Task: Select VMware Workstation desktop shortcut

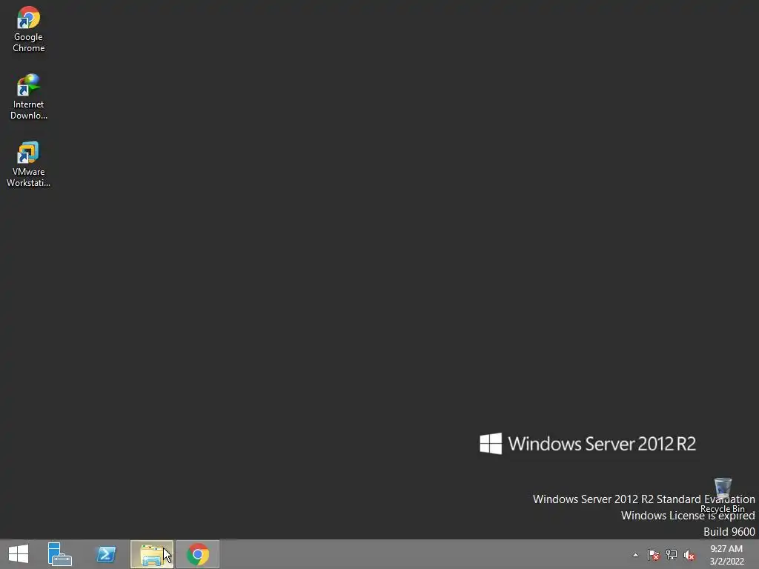Action: coord(29,164)
